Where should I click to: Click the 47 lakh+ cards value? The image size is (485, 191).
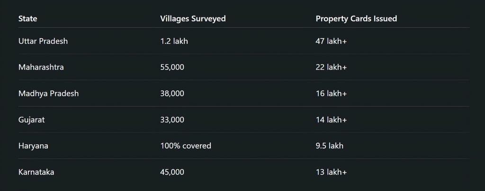coord(331,41)
